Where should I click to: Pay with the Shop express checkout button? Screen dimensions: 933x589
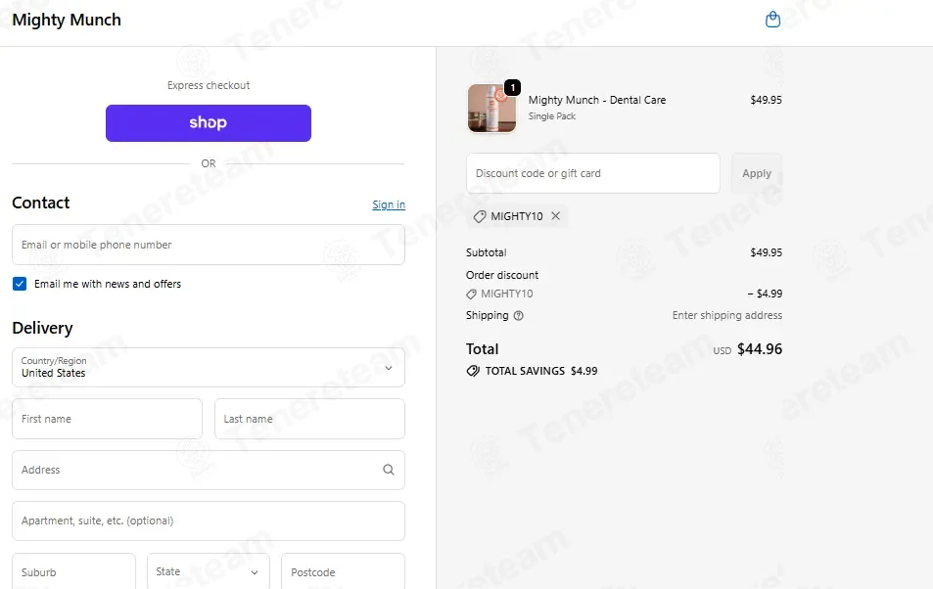pos(209,123)
